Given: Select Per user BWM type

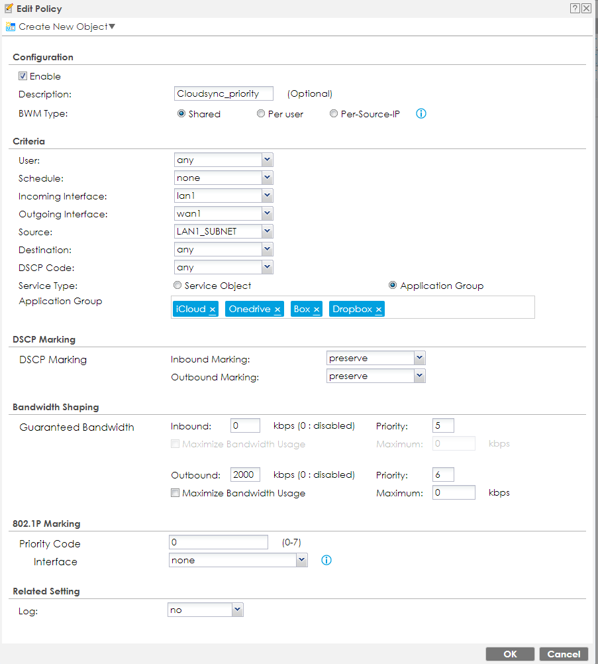Looking at the screenshot, I should coord(261,114).
